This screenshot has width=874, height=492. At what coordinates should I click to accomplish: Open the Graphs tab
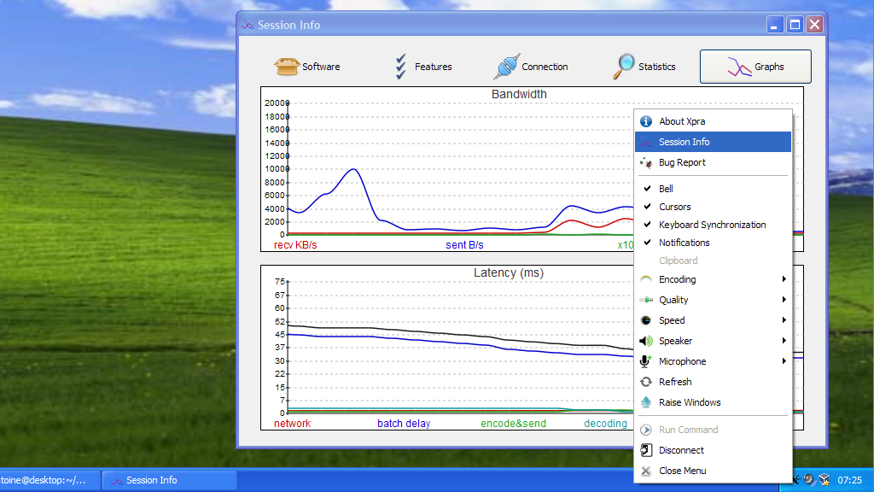[755, 67]
